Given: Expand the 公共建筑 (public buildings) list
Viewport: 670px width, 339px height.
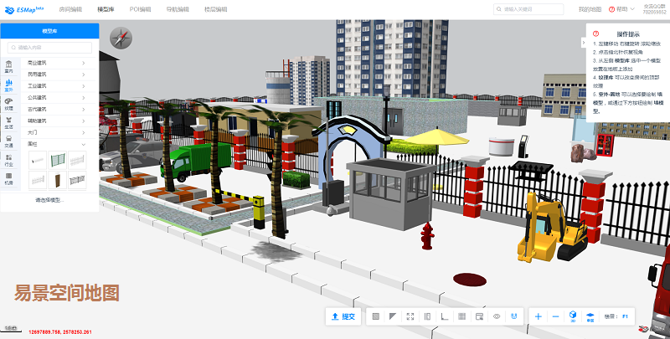Looking at the screenshot, I should [56, 97].
